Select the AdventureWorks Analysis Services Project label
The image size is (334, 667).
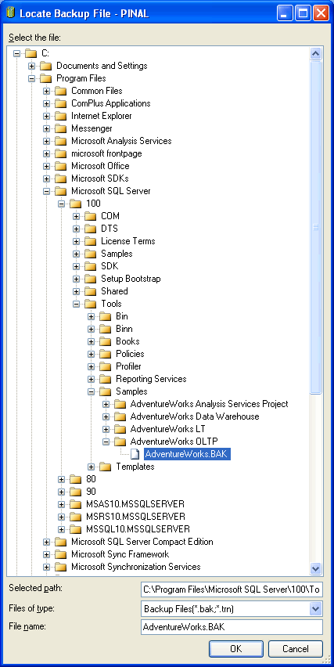point(209,404)
